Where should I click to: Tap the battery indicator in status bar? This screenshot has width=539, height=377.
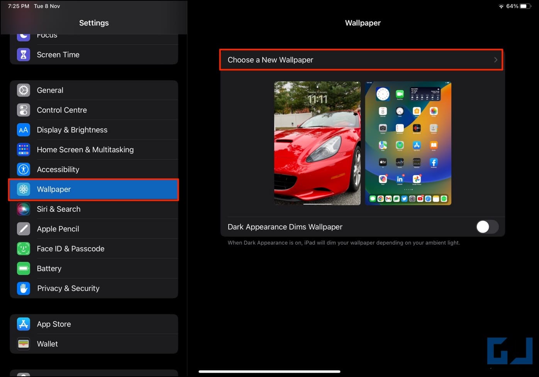[525, 6]
